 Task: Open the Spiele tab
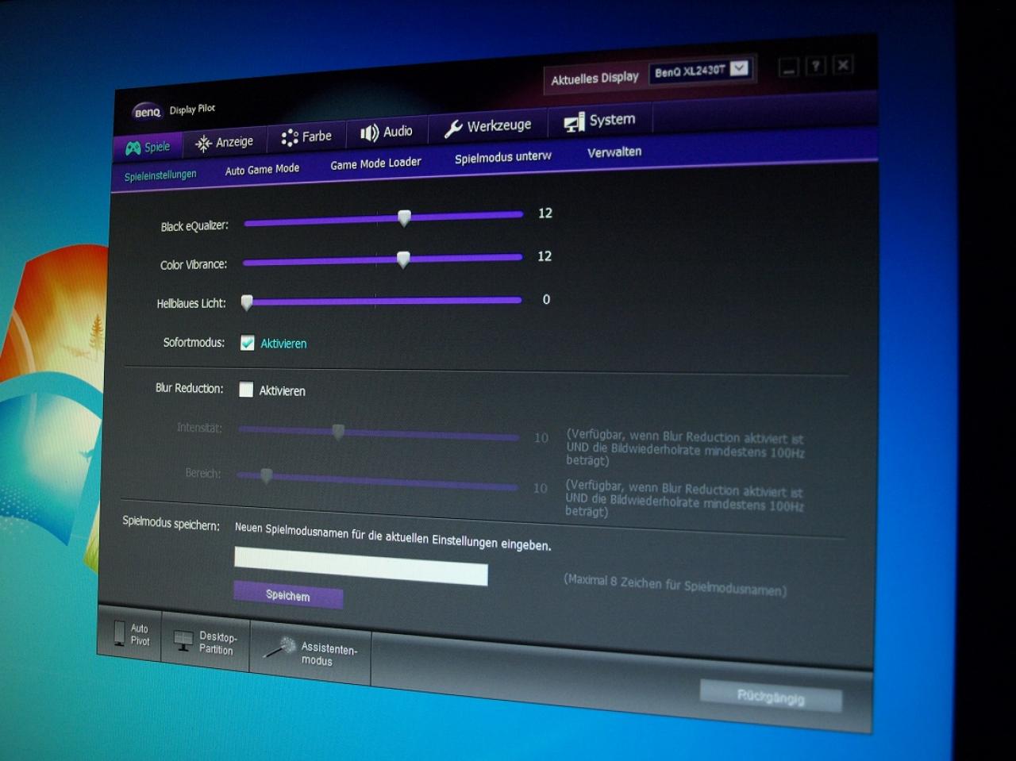[x=148, y=147]
